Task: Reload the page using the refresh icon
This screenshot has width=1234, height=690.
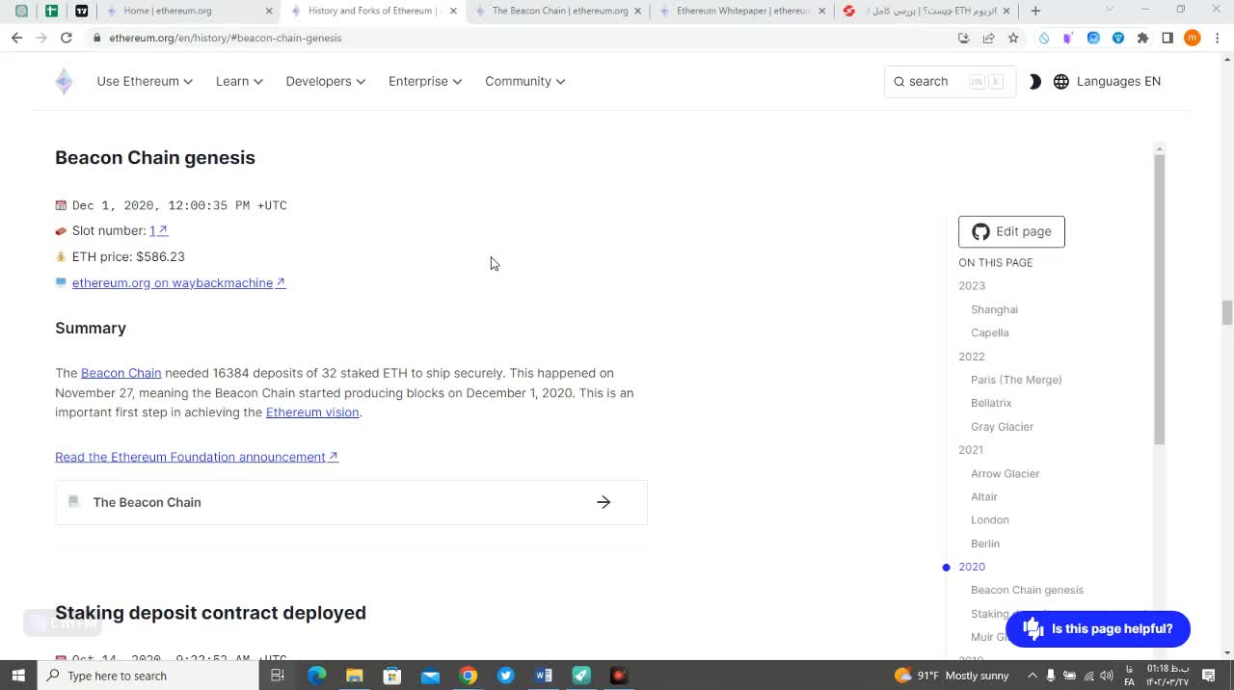Action: (x=66, y=38)
